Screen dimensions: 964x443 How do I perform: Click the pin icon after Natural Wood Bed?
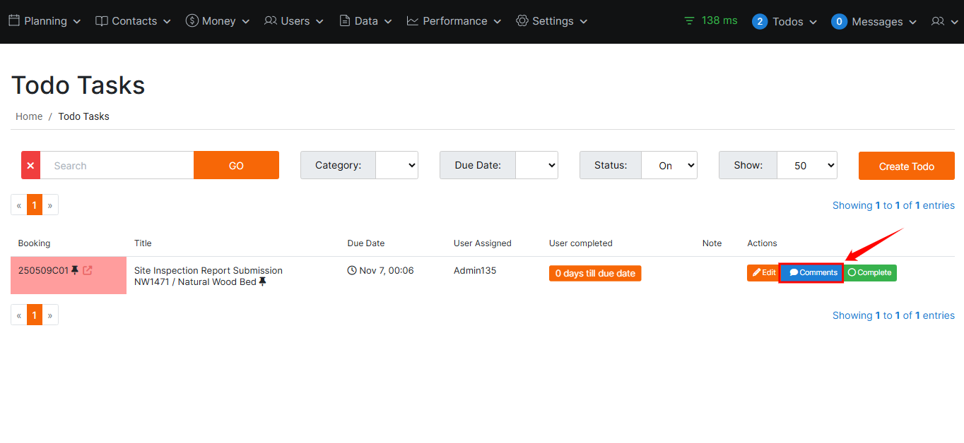(x=263, y=282)
